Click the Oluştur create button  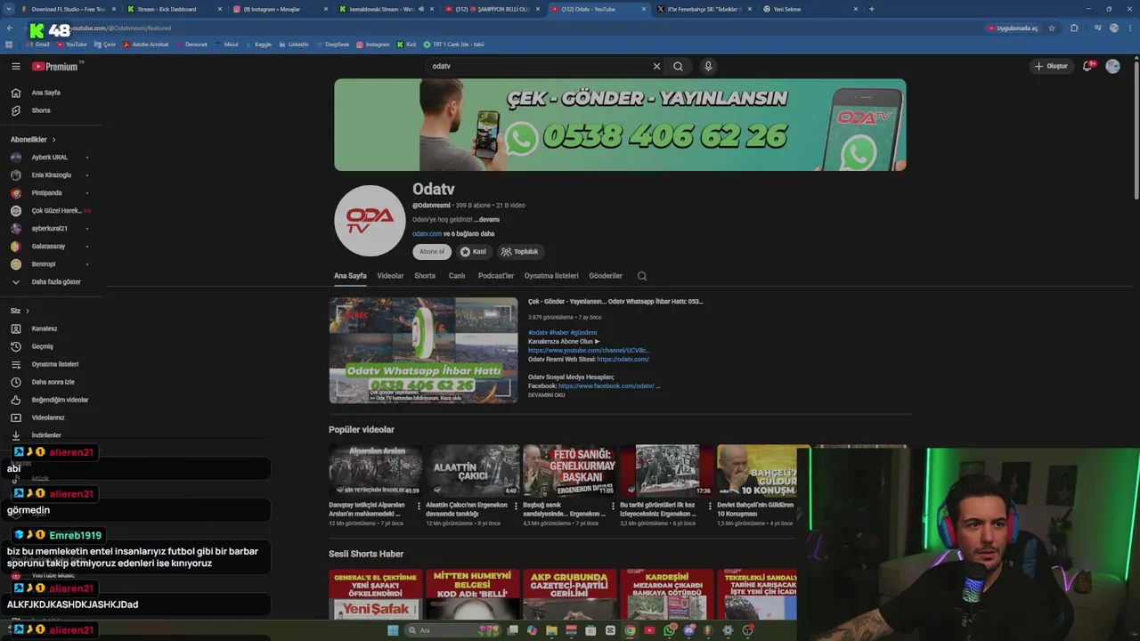click(x=1050, y=66)
